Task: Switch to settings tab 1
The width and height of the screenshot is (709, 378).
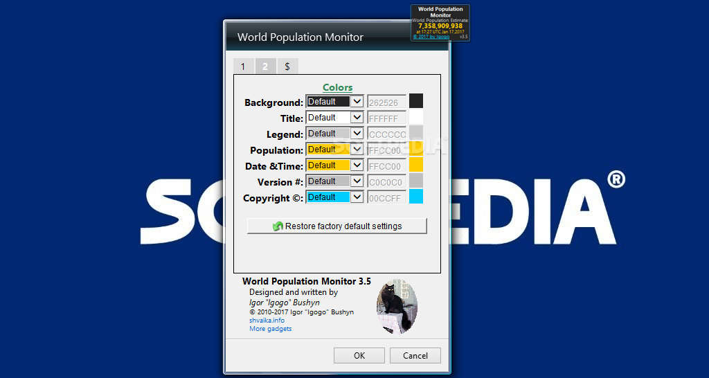Action: click(x=243, y=66)
